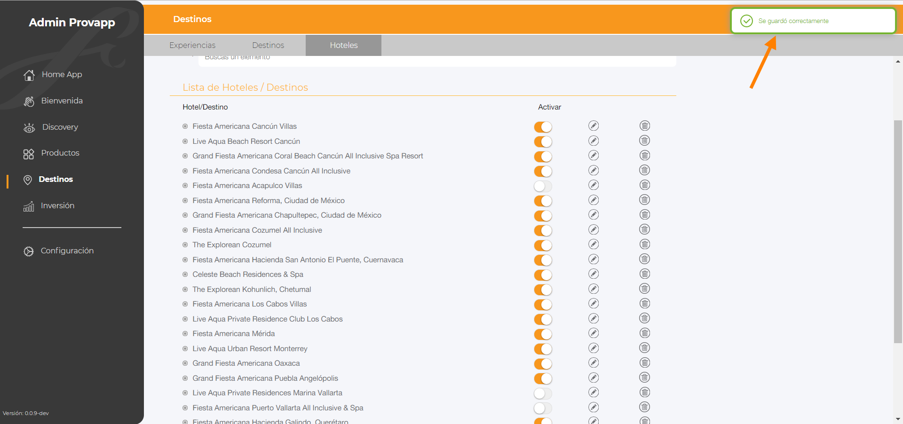This screenshot has height=424, width=903.
Task: Delete Fiesta Americana Puerto Vallarta All Inclusive & Spa
Action: (x=645, y=407)
